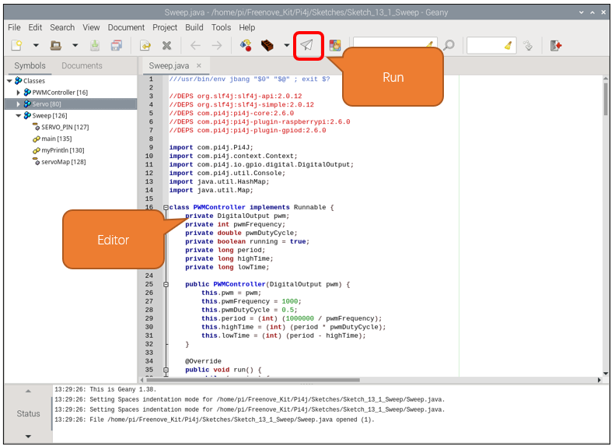
Task: Click the '@Override' annotation line
Action: point(203,361)
